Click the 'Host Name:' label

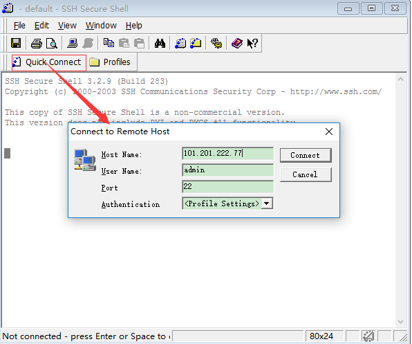122,154
